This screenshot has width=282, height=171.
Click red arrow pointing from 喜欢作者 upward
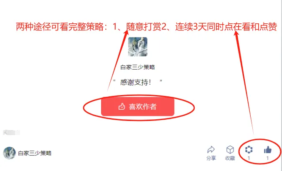[x=118, y=60]
